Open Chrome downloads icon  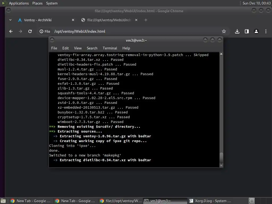[x=237, y=31]
